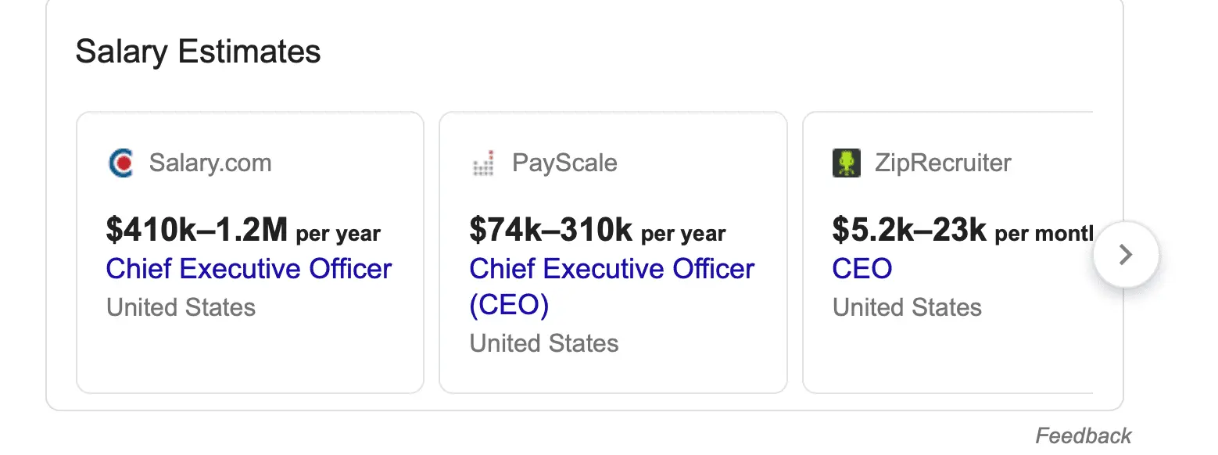Image resolution: width=1218 pixels, height=455 pixels.
Task: Click United States under ZipRecruiter card
Action: click(907, 307)
